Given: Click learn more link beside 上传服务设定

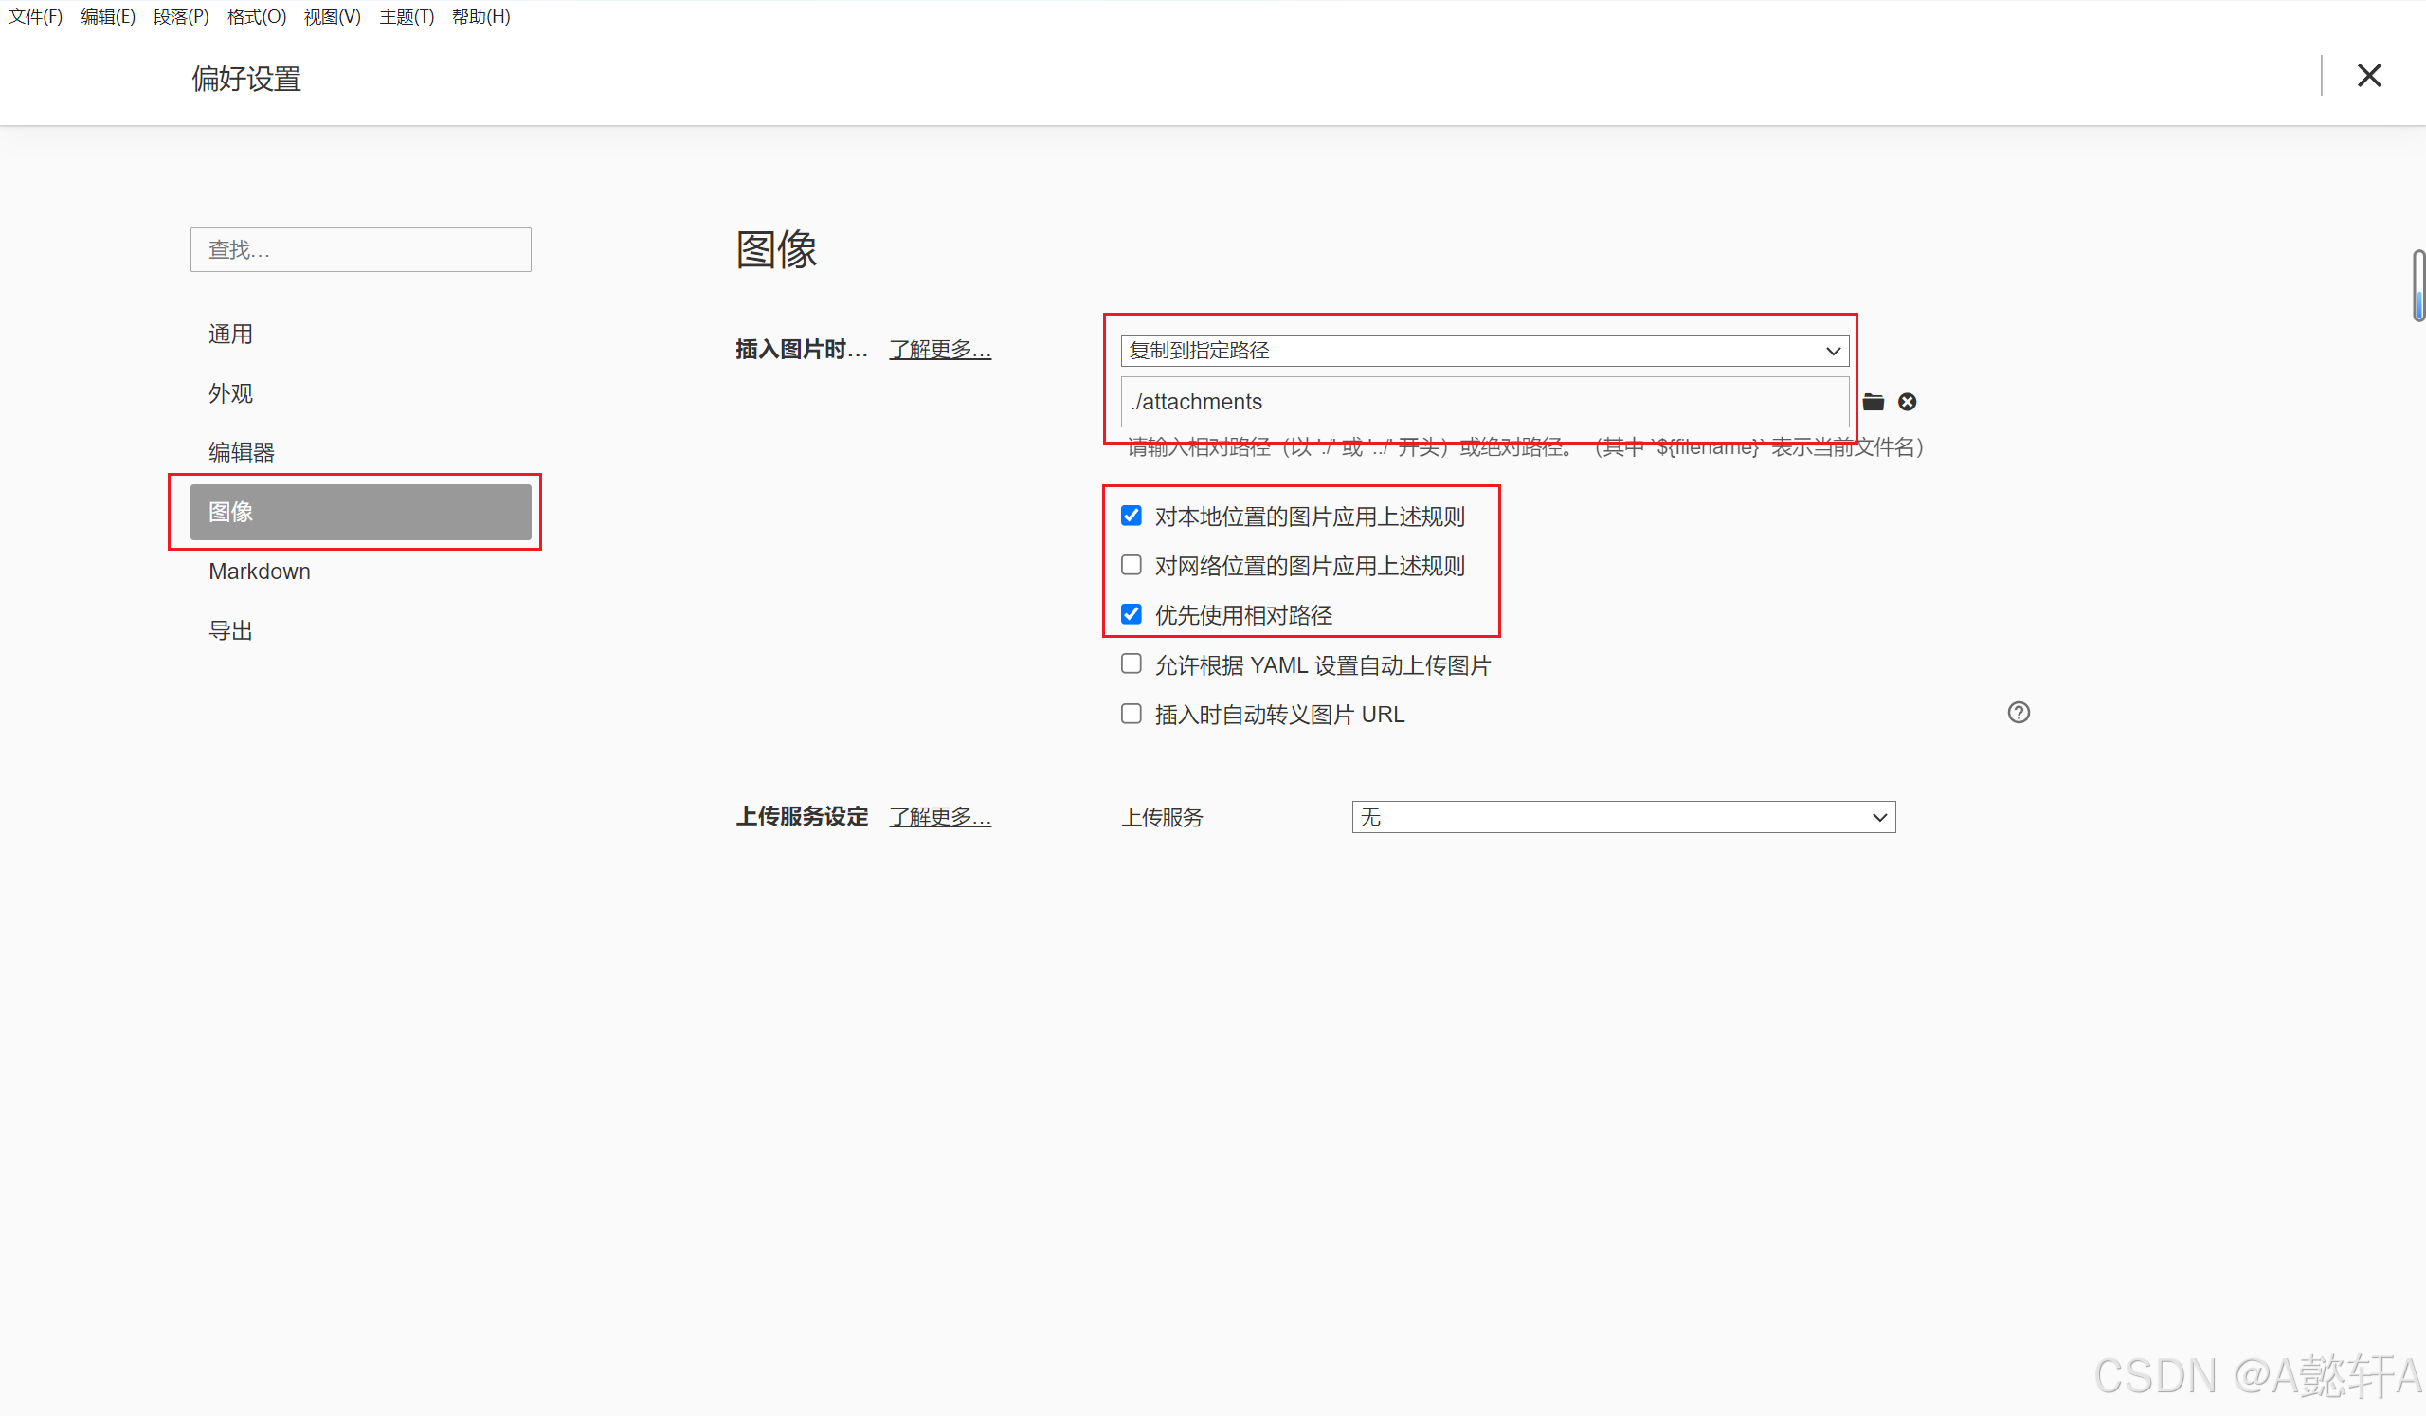Looking at the screenshot, I should point(939,817).
